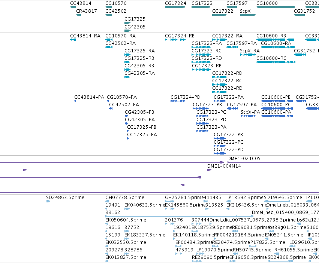Select the CG17325 gene label
The height and width of the screenshot is (263, 319).
click(135, 19)
